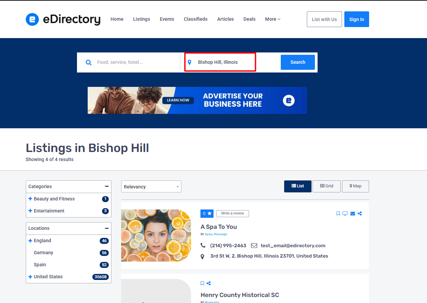Click Advertise Your Business Here banner
This screenshot has width=427, height=303.
[197, 100]
